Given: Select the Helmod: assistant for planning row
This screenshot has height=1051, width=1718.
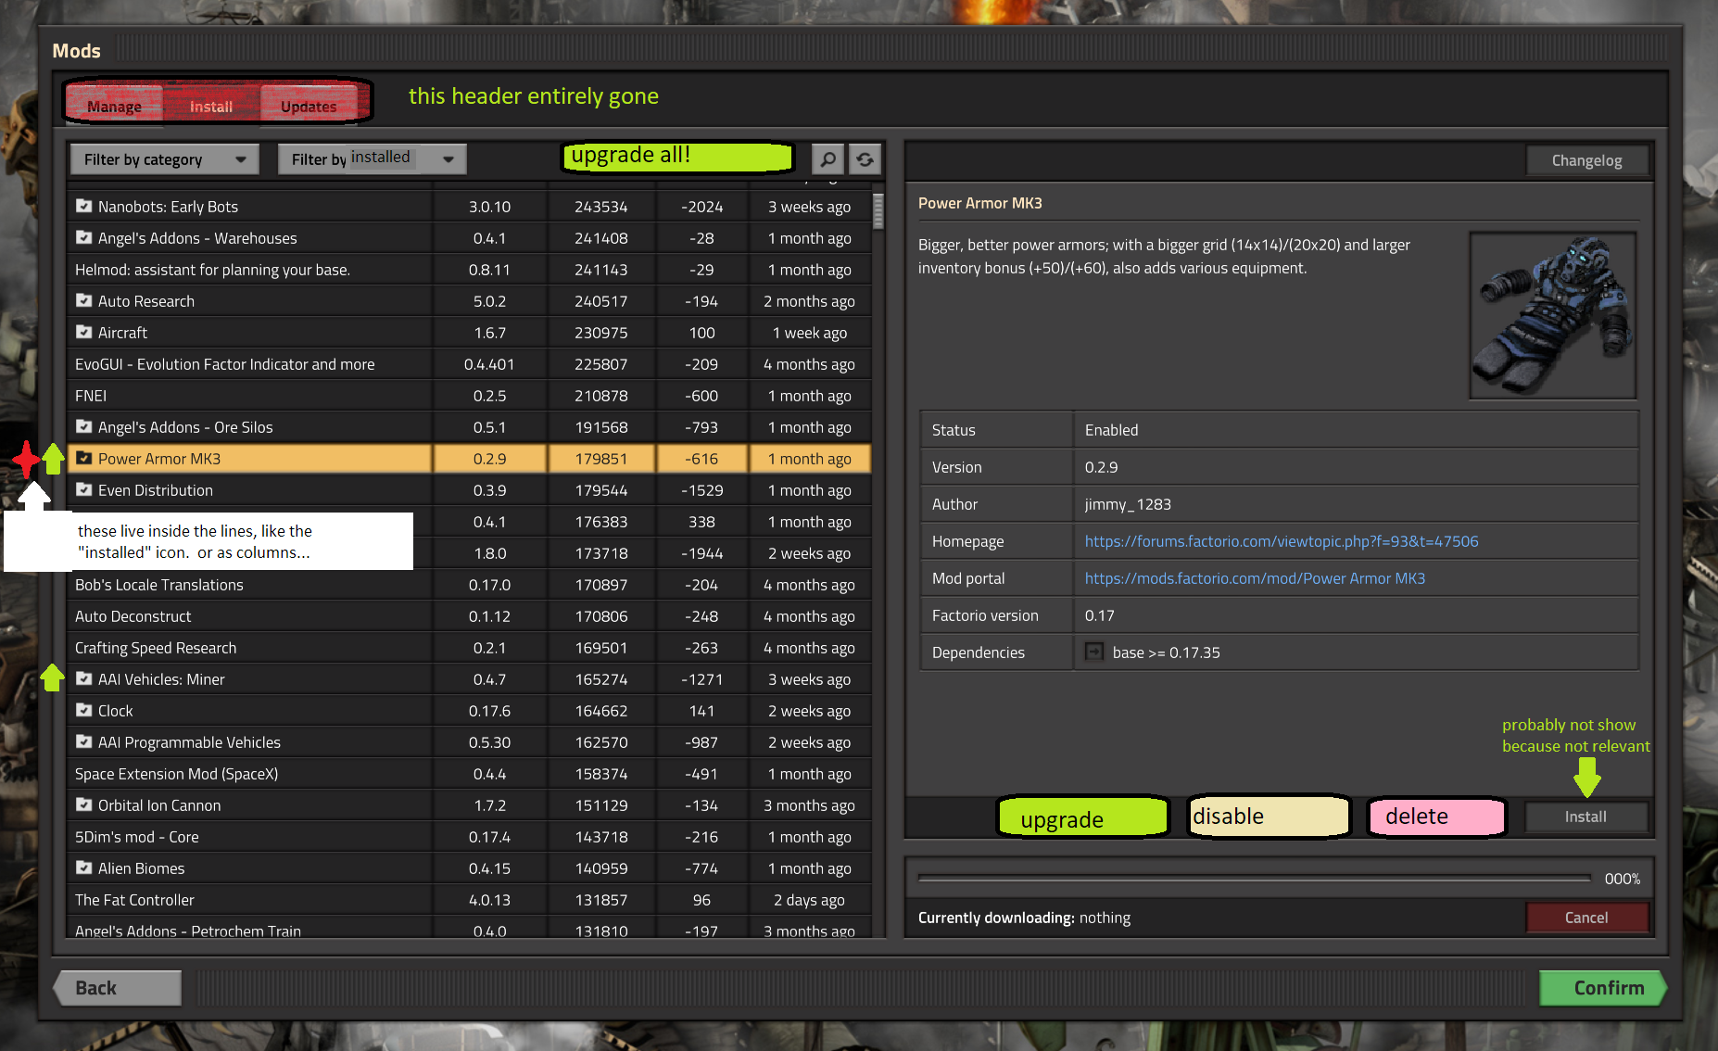Looking at the screenshot, I should (470, 270).
